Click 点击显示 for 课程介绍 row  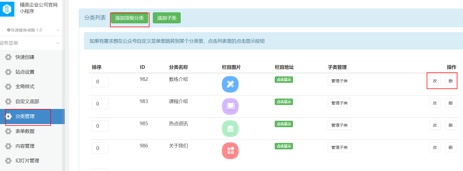(284, 102)
